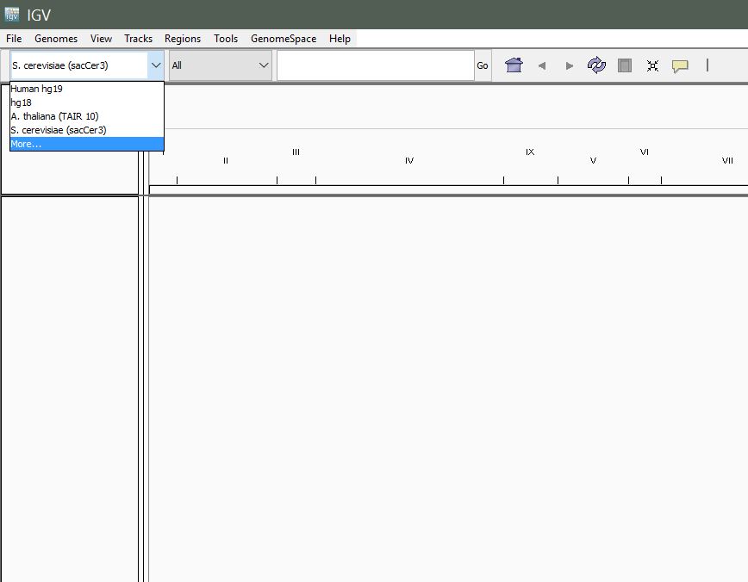Toggle the yellow popup behavior speech bubble icon
Image resolution: width=748 pixels, height=582 pixels.
coord(680,65)
